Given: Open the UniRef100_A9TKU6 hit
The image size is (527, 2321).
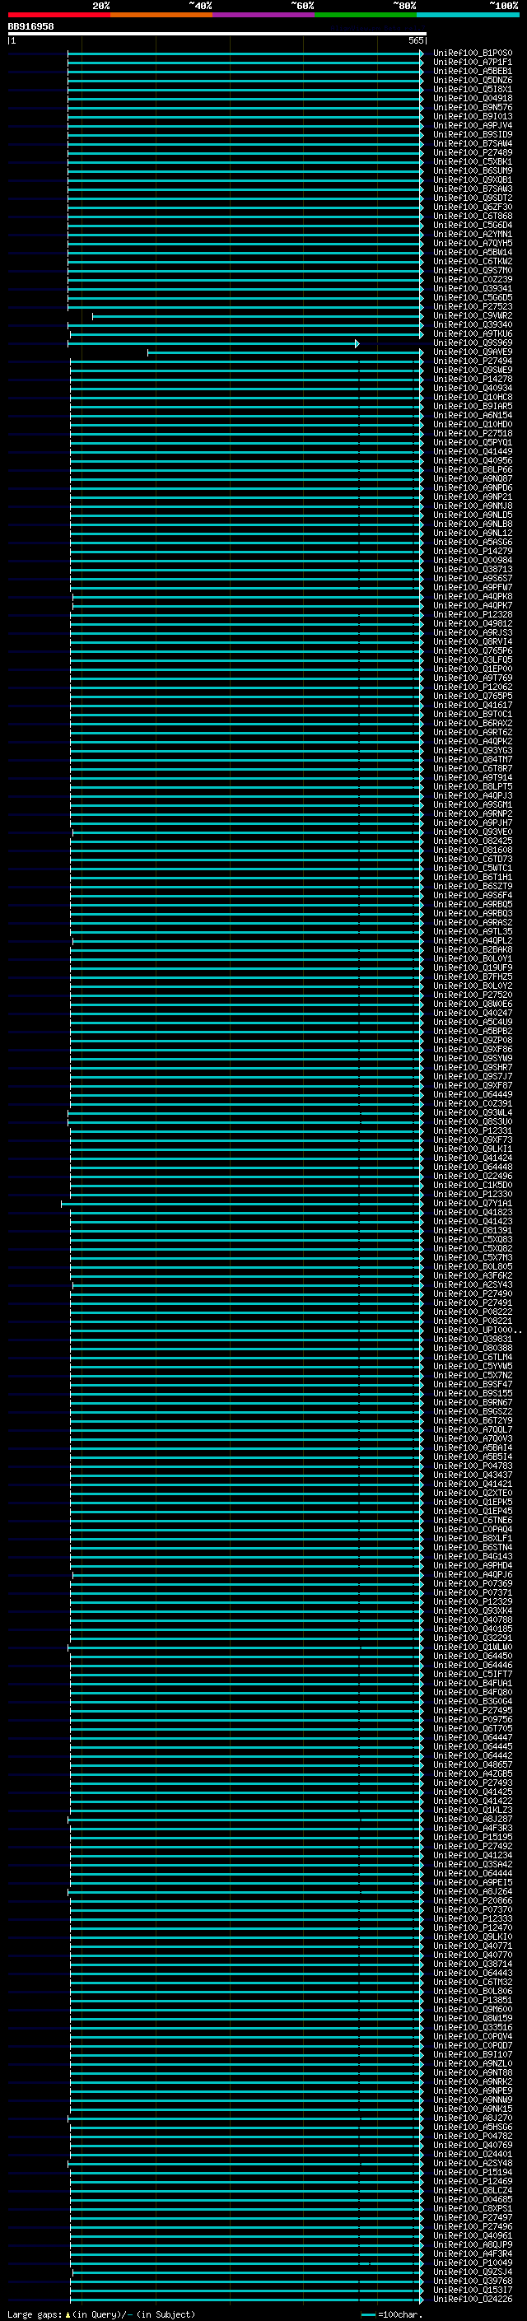Looking at the screenshot, I should [473, 334].
